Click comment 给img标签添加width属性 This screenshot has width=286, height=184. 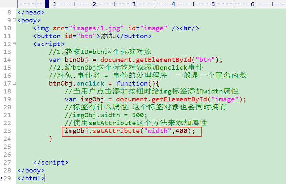pyautogui.click(x=195, y=92)
